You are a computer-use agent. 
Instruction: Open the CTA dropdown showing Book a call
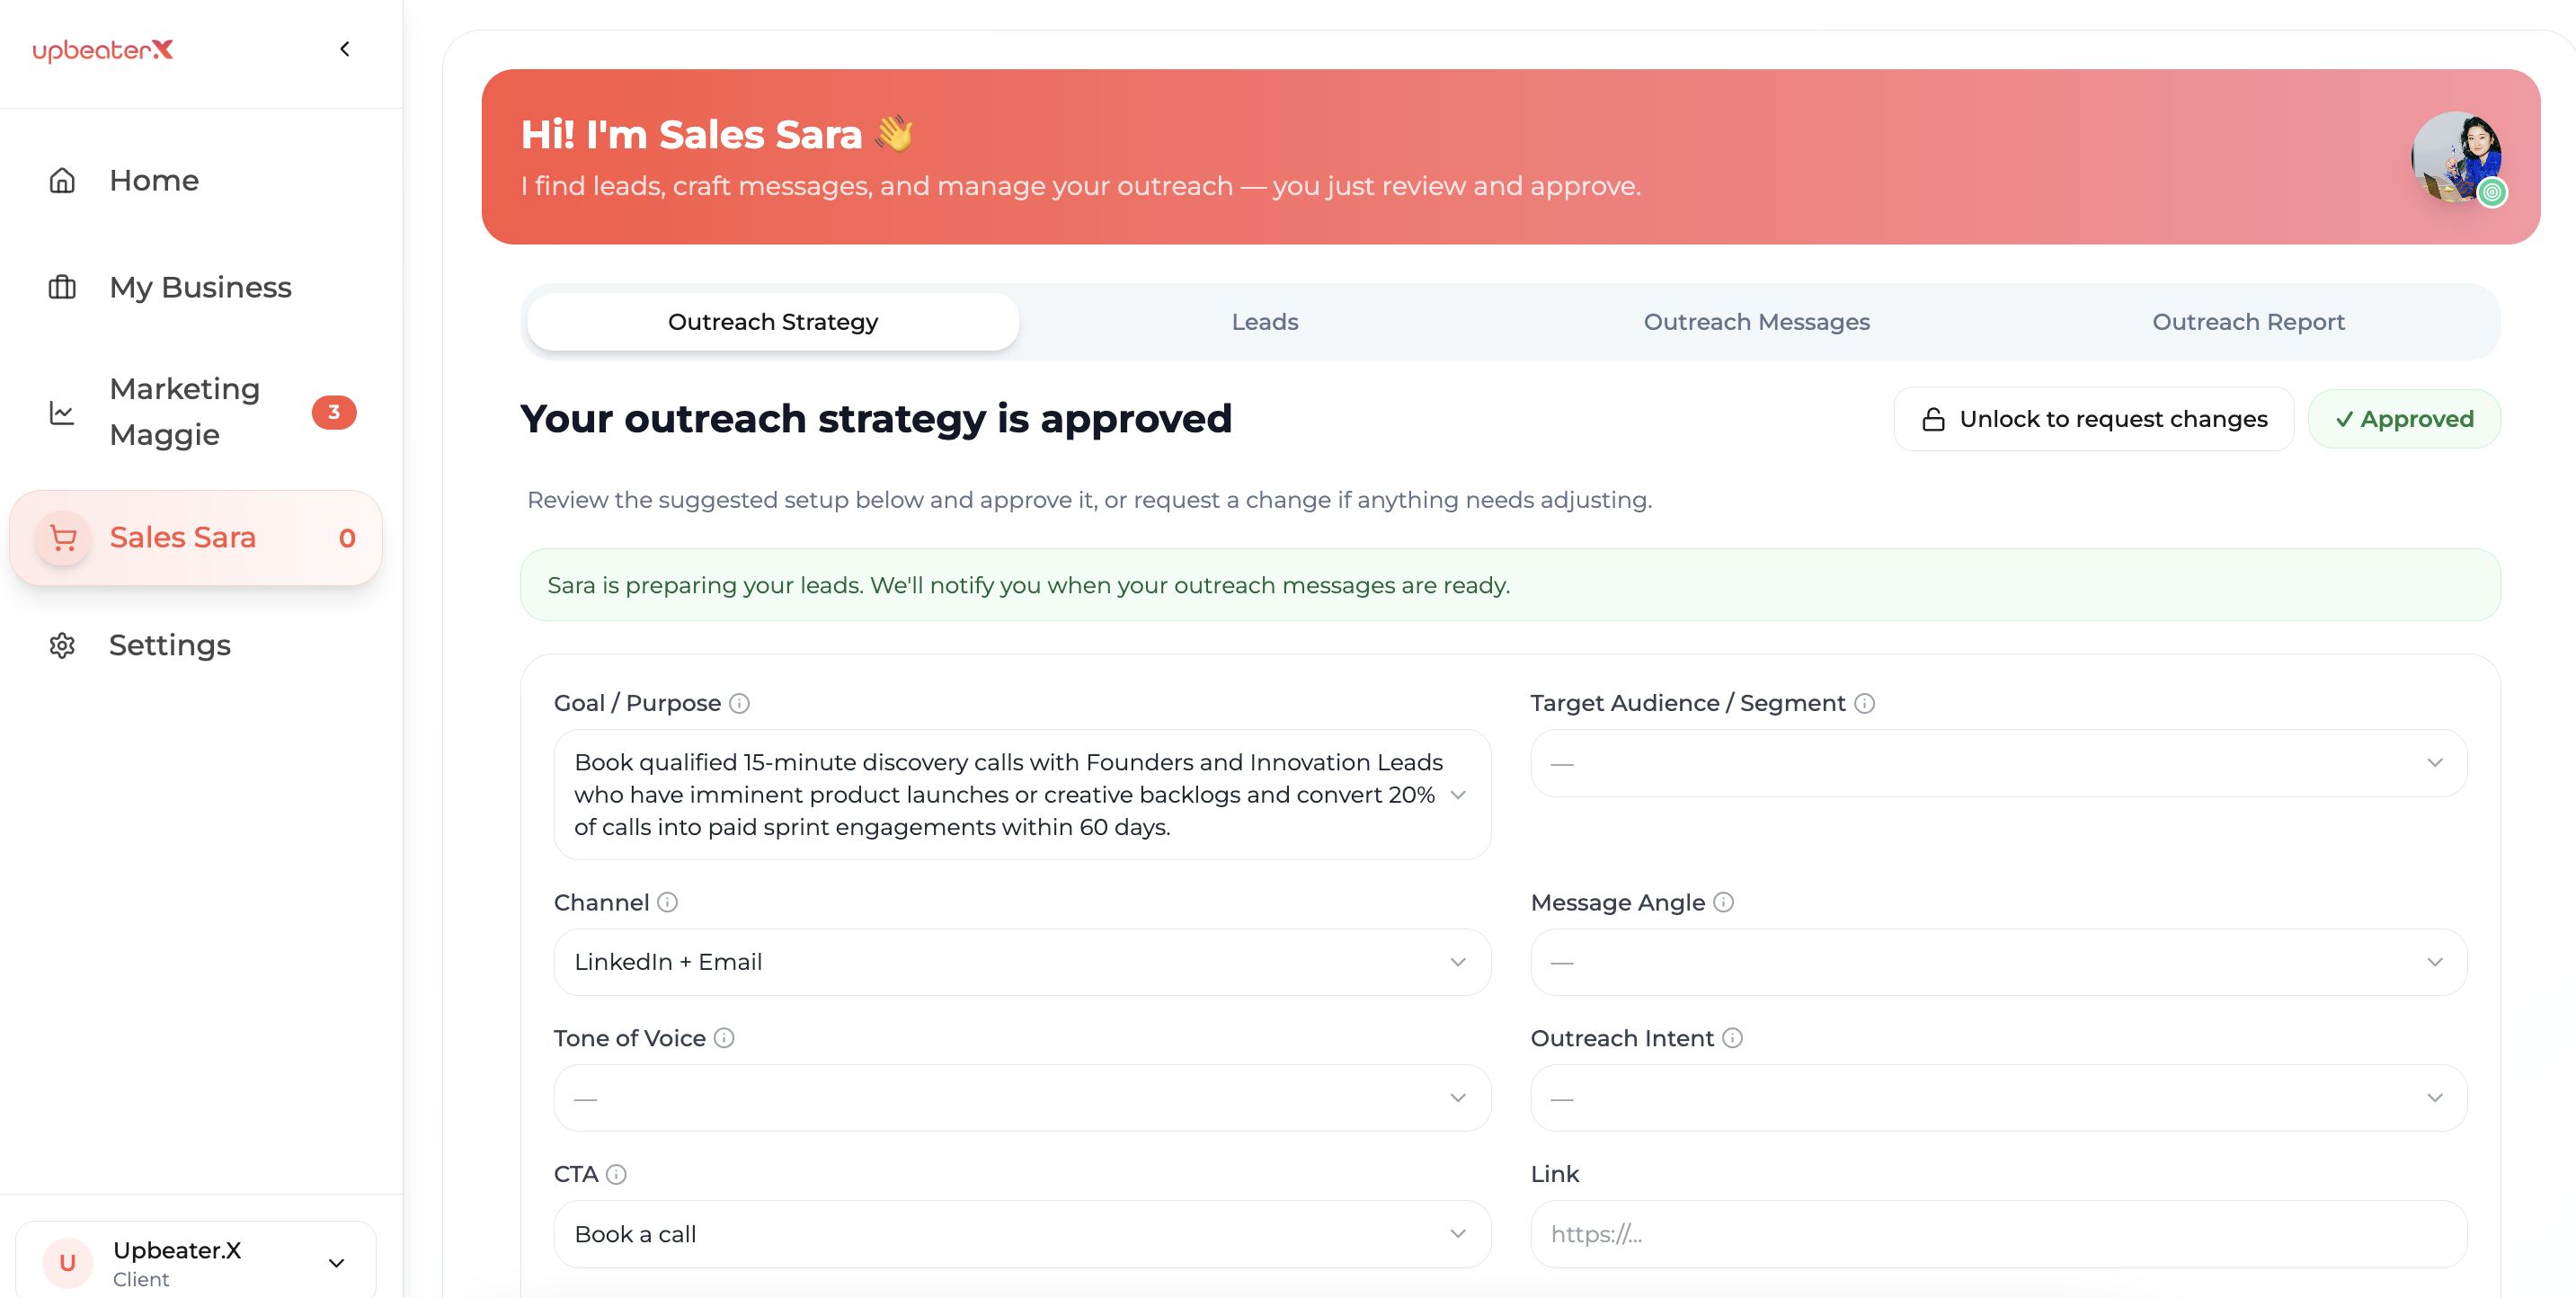(1022, 1234)
